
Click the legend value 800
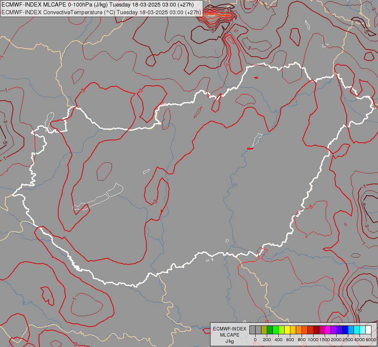tap(302, 340)
